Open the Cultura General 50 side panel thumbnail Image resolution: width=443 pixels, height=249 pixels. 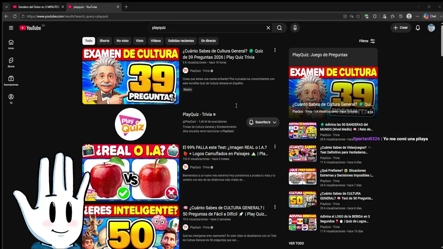tap(303, 199)
